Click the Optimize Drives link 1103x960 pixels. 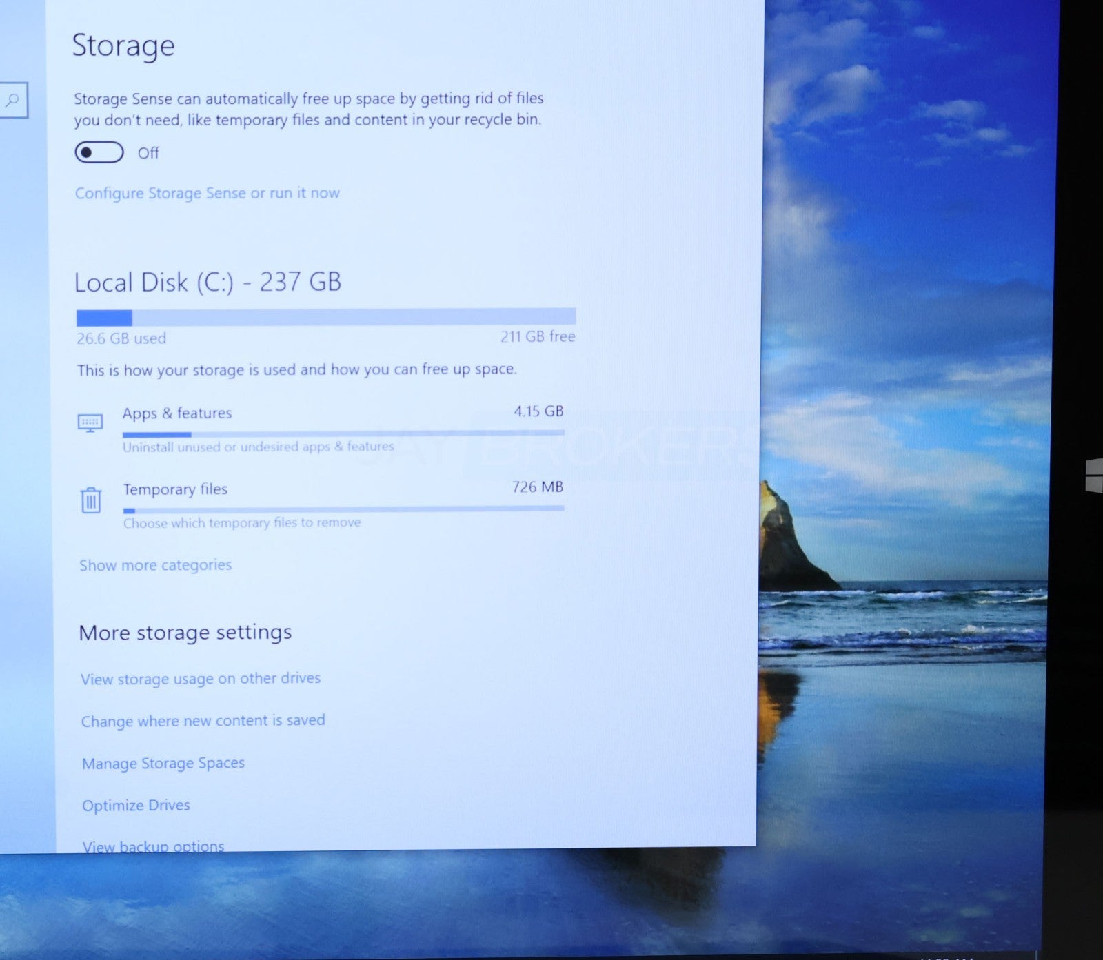(136, 806)
